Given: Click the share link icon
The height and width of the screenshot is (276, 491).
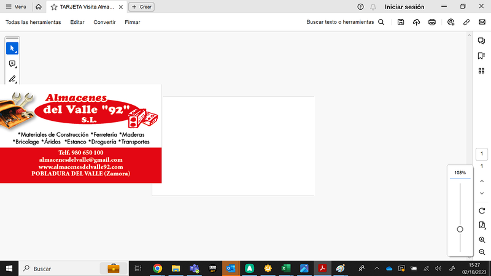Looking at the screenshot, I should pyautogui.click(x=466, y=22).
